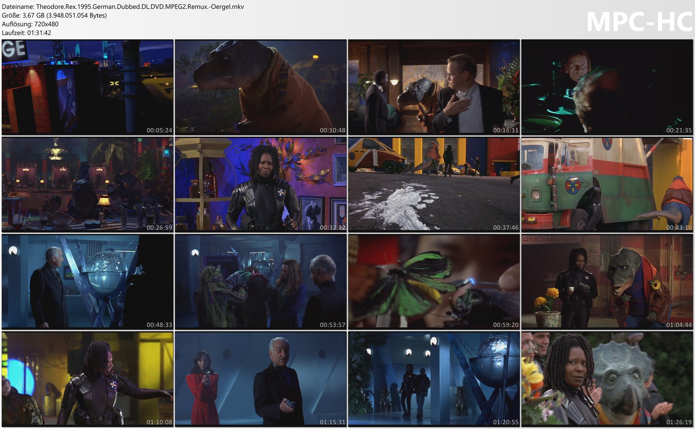Viewport: 695px width, 429px height.
Task: Click the Laufzeit 01:31:42 text
Action: coord(26,33)
